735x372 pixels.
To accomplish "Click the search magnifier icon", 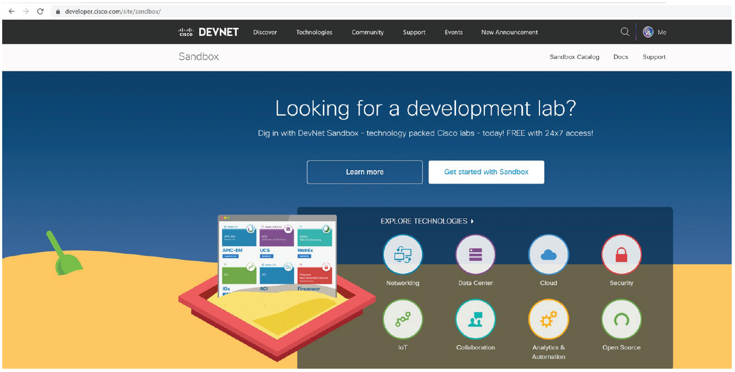I will pos(625,32).
